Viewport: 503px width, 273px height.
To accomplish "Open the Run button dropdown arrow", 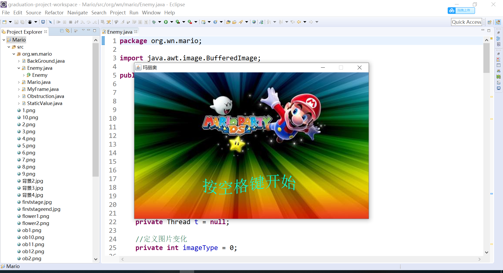I will (172, 22).
